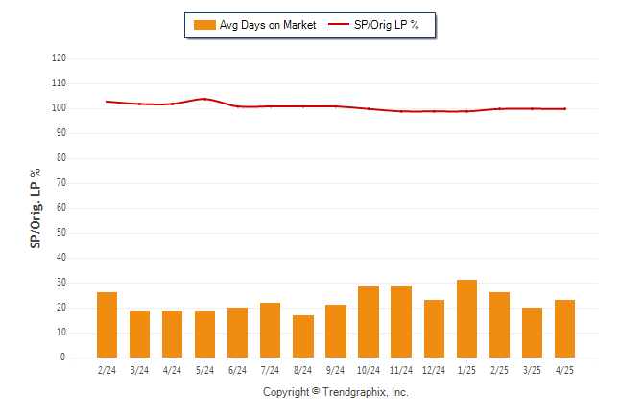Click the 2/24 orange bar
Image resolution: width=620 pixels, height=416 pixels.
[x=107, y=325]
